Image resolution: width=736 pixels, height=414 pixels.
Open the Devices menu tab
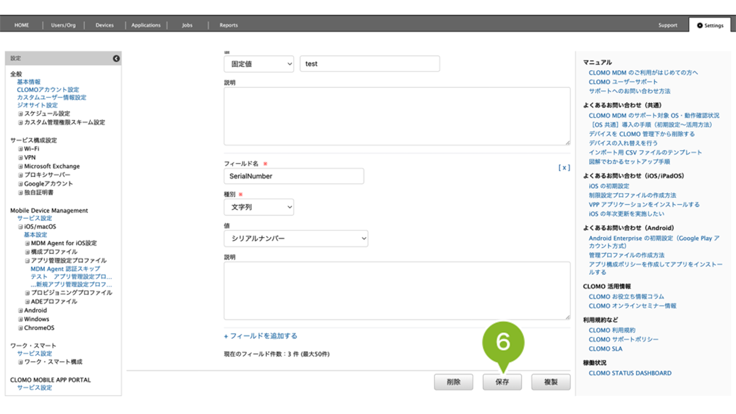(104, 25)
